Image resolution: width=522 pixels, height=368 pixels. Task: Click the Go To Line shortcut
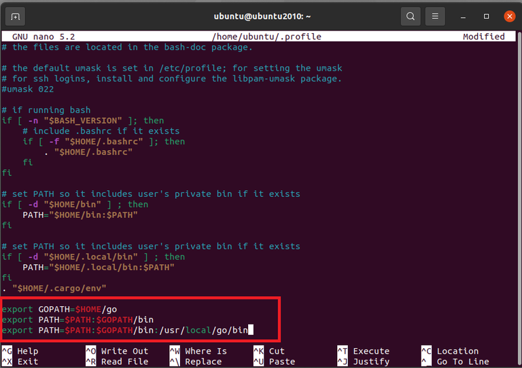coord(455,361)
